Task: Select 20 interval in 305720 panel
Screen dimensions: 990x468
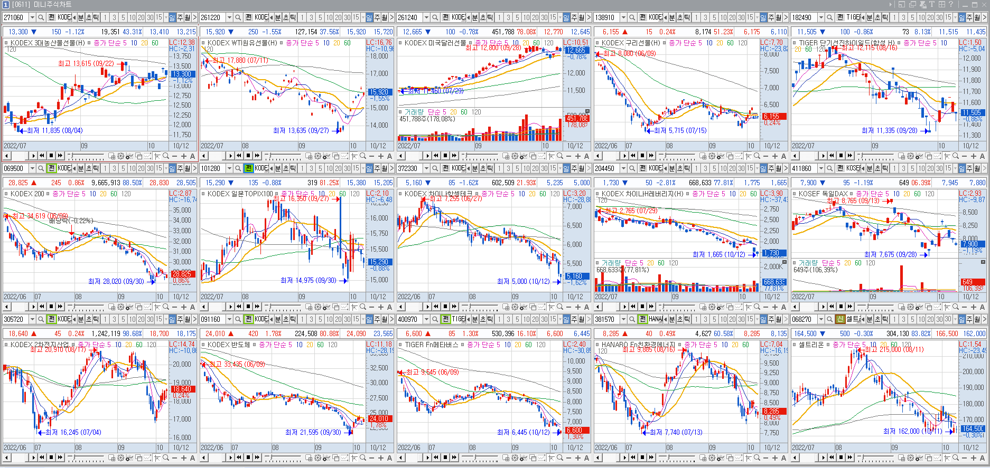Action: point(141,319)
